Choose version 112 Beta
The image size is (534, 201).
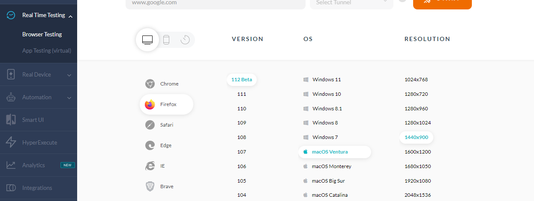242,80
